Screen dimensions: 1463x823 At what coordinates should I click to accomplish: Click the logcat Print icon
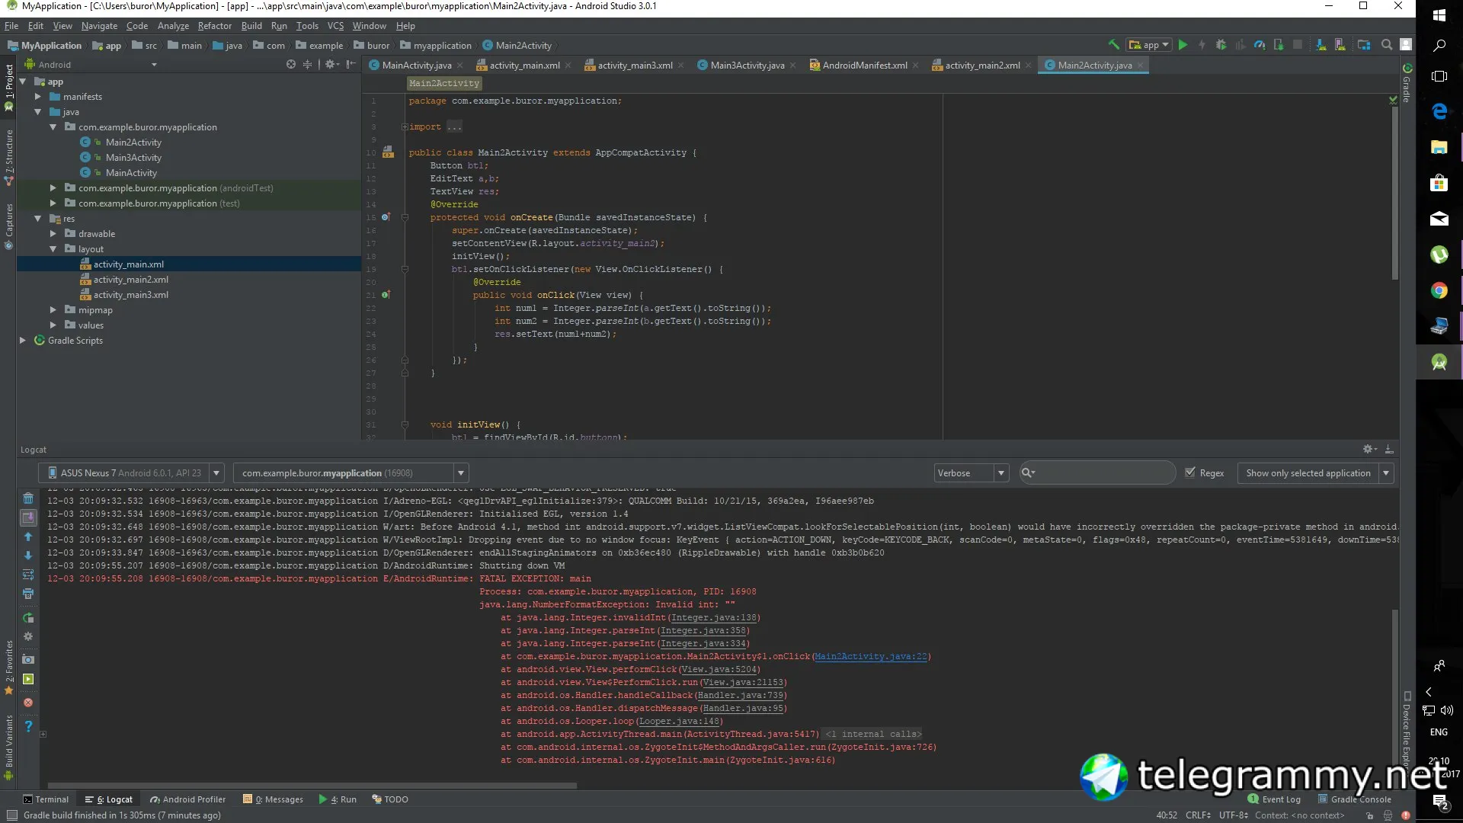pyautogui.click(x=28, y=594)
